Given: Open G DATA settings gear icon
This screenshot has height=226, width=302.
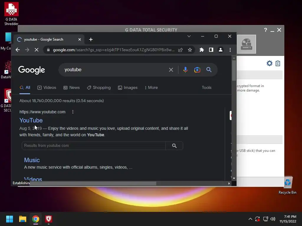Looking at the screenshot, I should click(x=270, y=63).
